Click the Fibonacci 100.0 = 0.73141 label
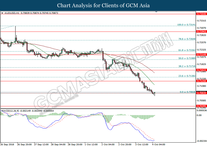This screenshot has width=207, height=147. (186, 25)
